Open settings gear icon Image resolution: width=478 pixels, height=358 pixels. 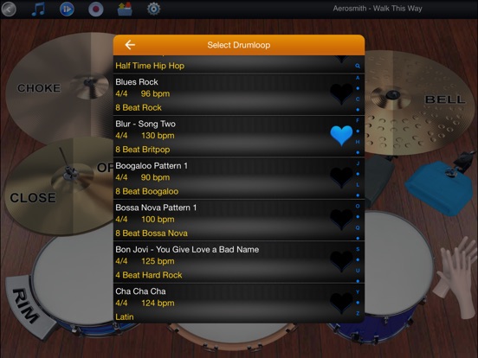click(153, 10)
